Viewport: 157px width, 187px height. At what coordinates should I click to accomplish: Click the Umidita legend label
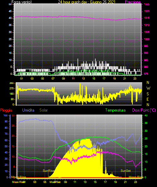point(28,110)
